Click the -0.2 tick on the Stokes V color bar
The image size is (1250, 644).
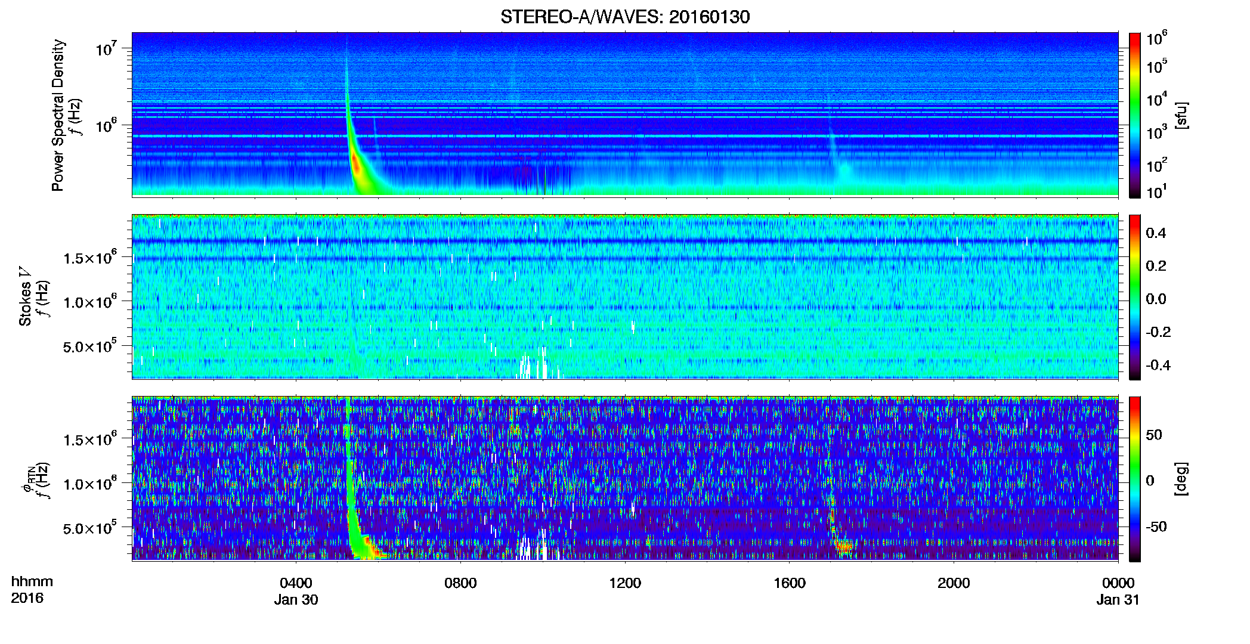(1158, 332)
